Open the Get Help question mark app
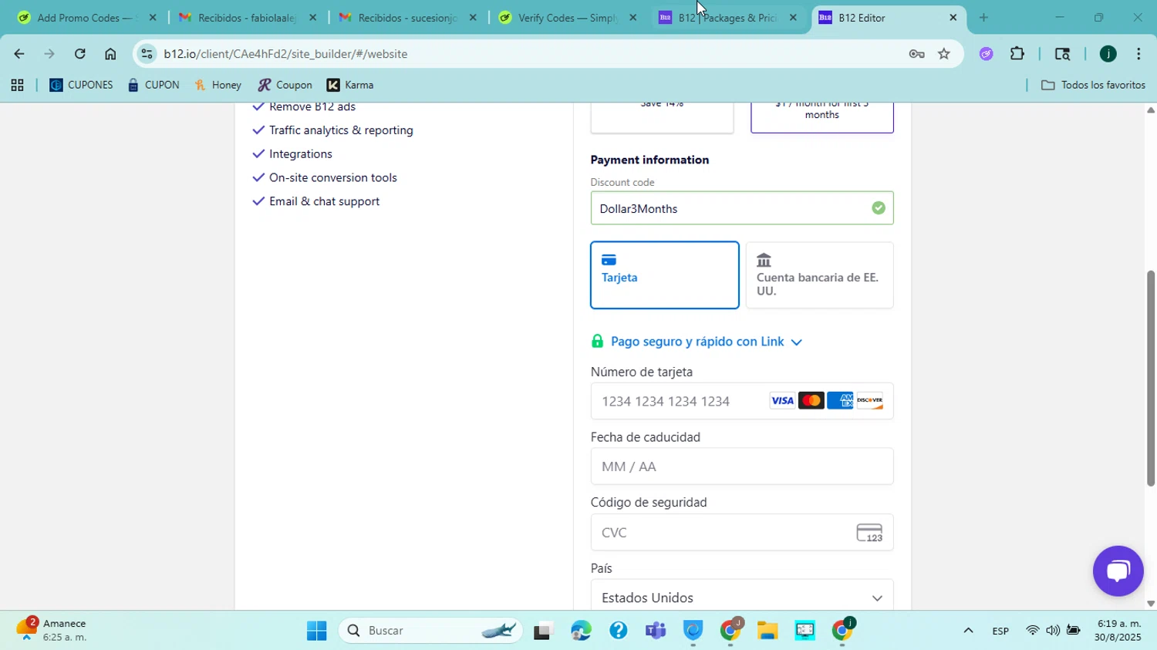1157x650 pixels. (618, 631)
